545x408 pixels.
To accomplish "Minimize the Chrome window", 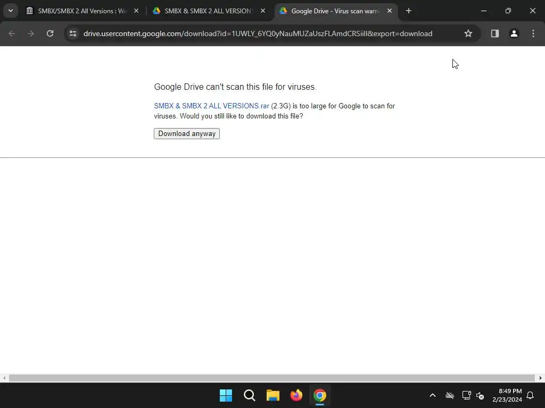I will point(483,11).
